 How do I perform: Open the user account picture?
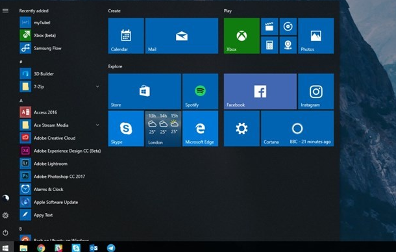(6, 197)
